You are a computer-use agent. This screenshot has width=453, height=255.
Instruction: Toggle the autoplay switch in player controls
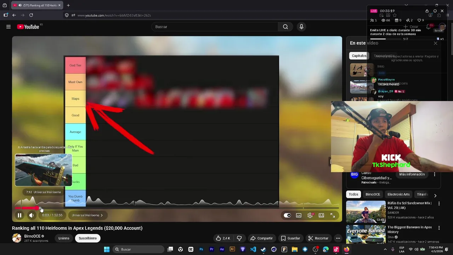click(x=287, y=215)
